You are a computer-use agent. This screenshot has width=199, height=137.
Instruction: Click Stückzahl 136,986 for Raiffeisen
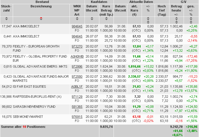(x=6, y=97)
